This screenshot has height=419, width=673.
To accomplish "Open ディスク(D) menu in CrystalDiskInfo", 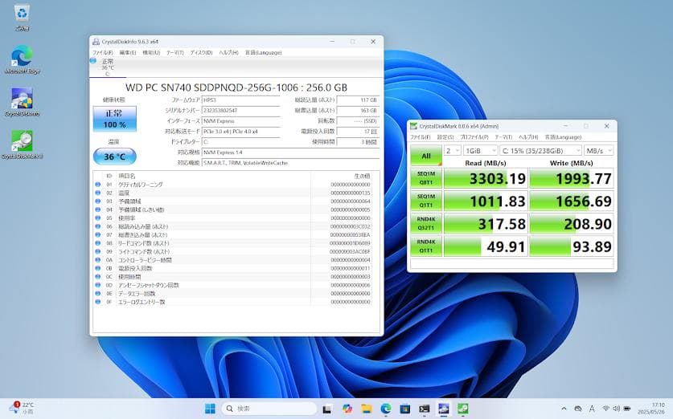I will 201,53.
